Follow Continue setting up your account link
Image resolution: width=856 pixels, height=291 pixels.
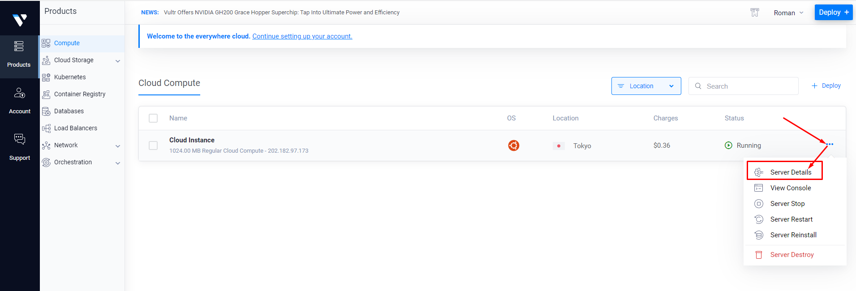click(302, 36)
